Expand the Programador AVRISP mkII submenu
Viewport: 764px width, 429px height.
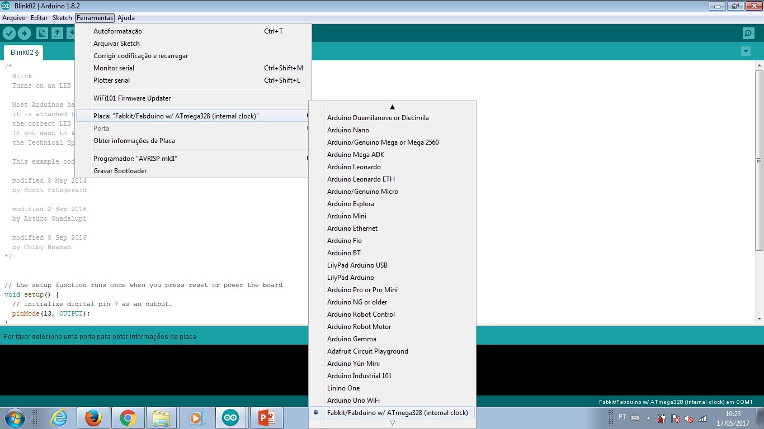(x=193, y=159)
